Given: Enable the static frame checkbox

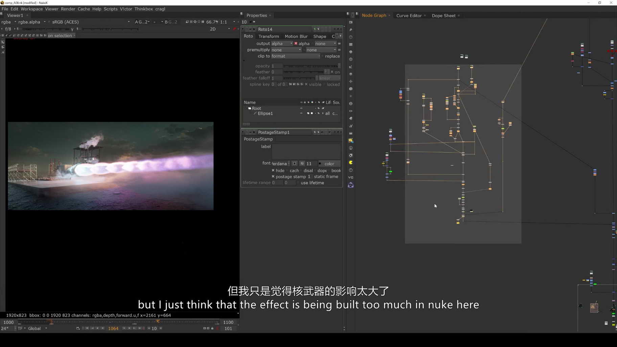Looking at the screenshot, I should (x=311, y=177).
